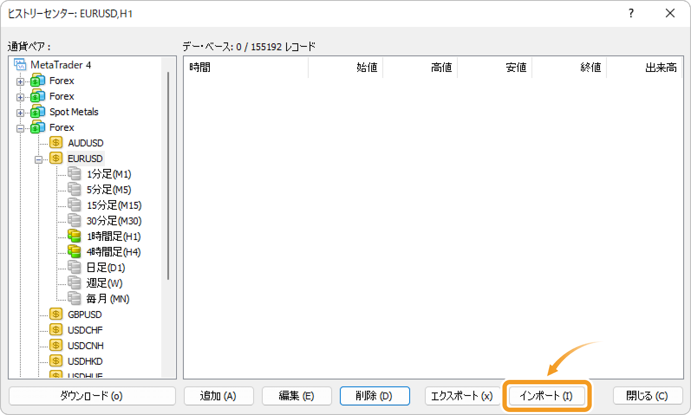This screenshot has height=415, width=691.
Task: Collapse the EURUSD symbol node
Action: click(x=38, y=159)
